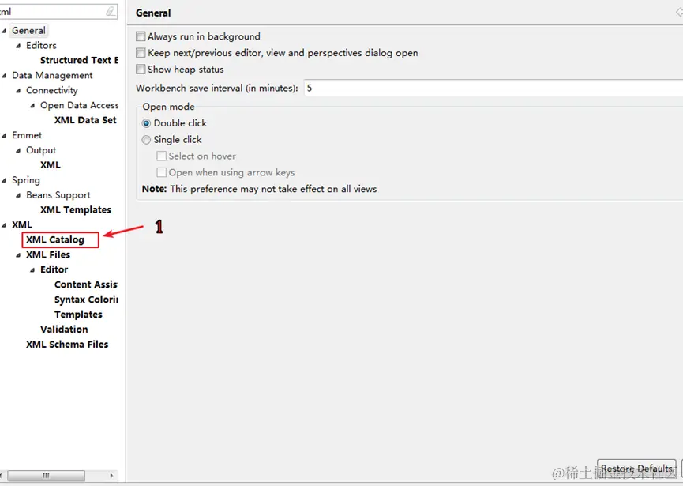Viewport: 683px width, 486px height.
Task: Collapse the Connectivity tree node
Action: click(18, 91)
